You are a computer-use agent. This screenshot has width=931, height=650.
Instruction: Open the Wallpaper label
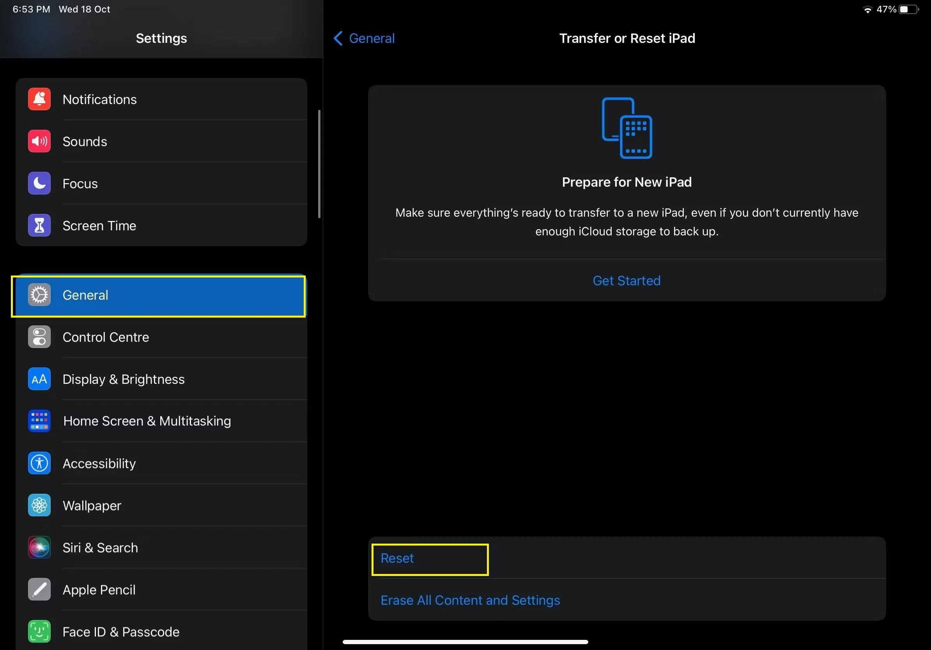(92, 506)
